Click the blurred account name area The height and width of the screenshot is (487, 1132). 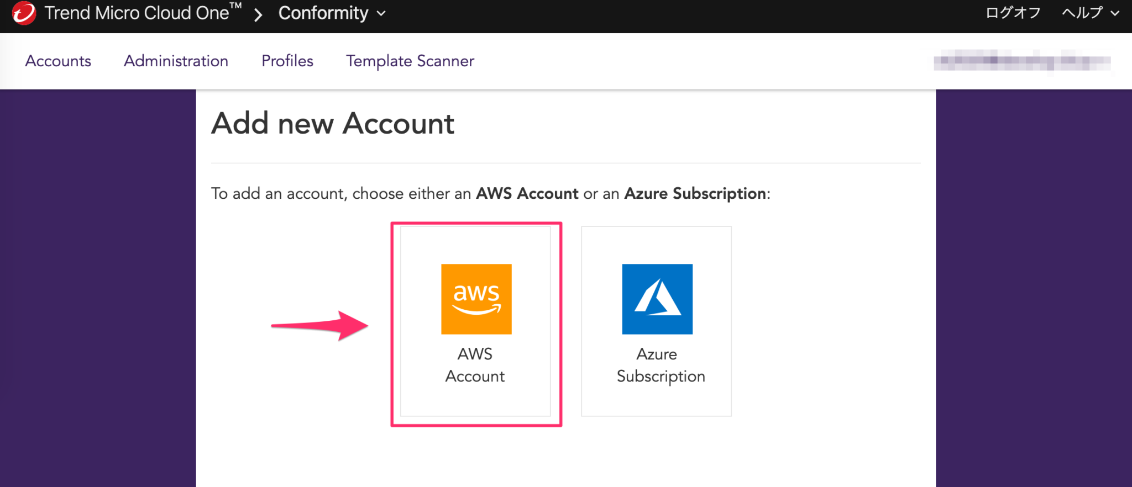tap(1023, 61)
